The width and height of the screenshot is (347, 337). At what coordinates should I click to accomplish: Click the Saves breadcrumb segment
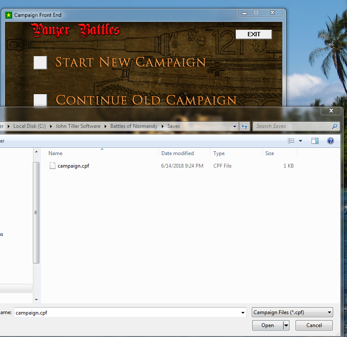pos(173,126)
